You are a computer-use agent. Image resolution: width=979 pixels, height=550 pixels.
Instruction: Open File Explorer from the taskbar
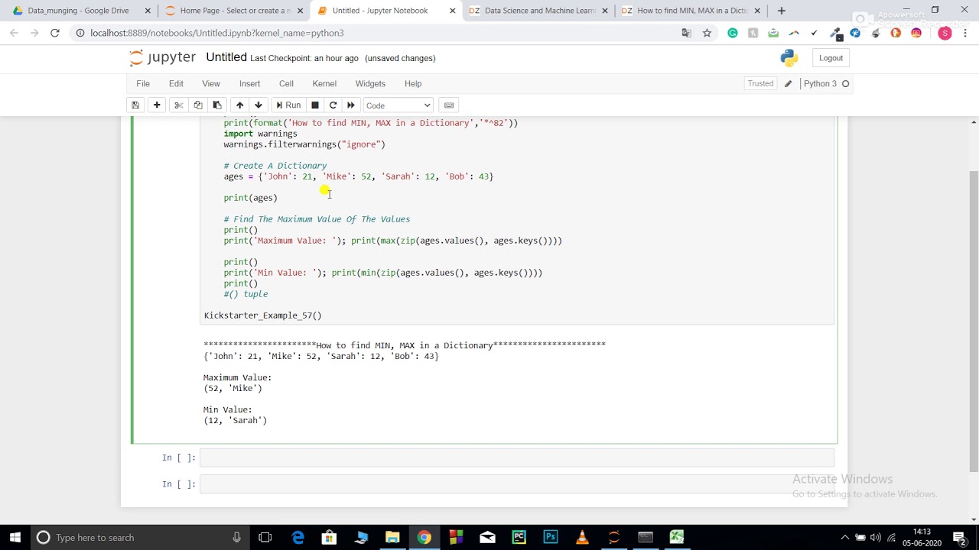point(392,537)
